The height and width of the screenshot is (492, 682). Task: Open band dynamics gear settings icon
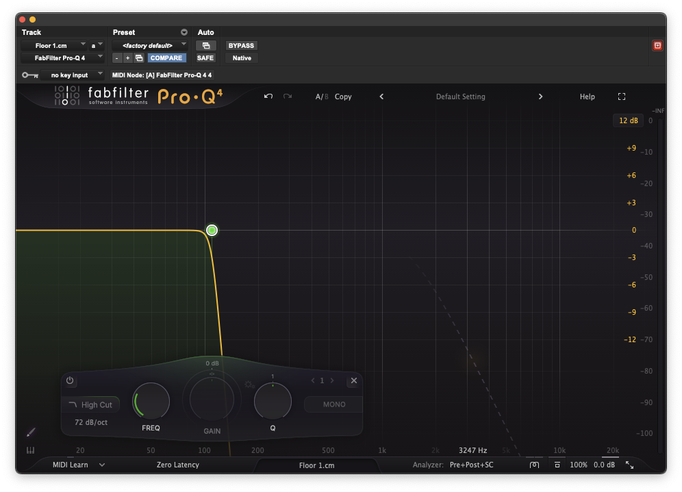coord(249,385)
